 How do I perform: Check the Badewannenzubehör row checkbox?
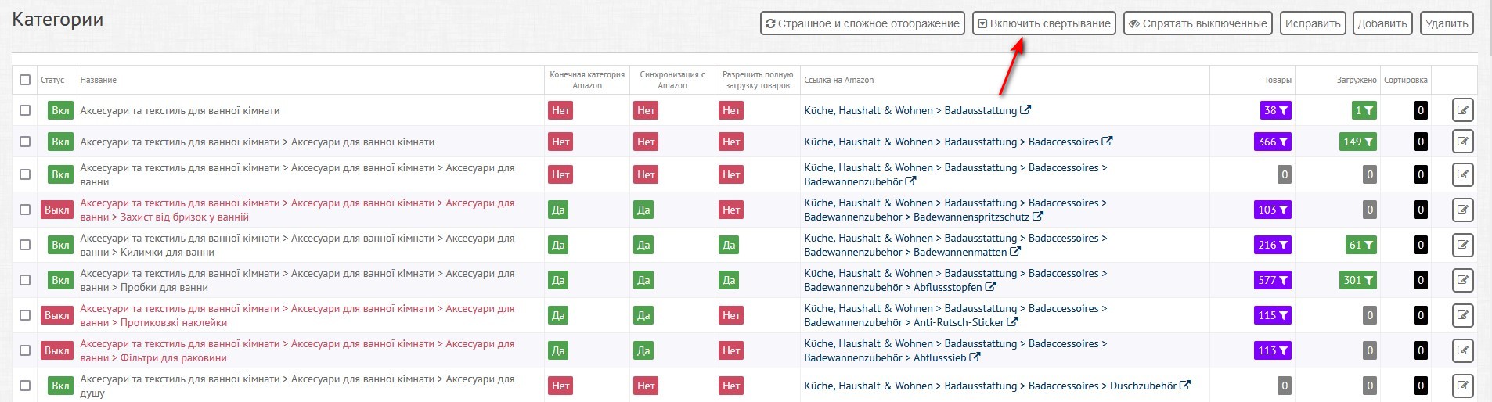coord(25,174)
